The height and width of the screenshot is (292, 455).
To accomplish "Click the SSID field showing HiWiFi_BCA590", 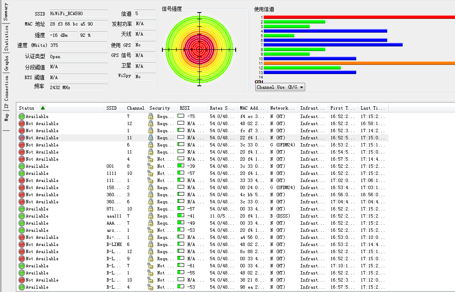I will coord(78,13).
